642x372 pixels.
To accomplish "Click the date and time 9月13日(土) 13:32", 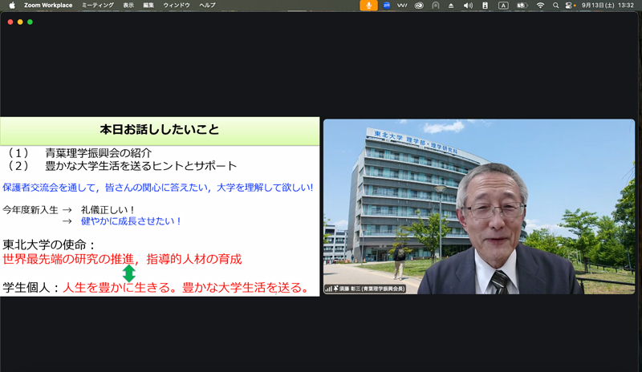I will pyautogui.click(x=607, y=6).
